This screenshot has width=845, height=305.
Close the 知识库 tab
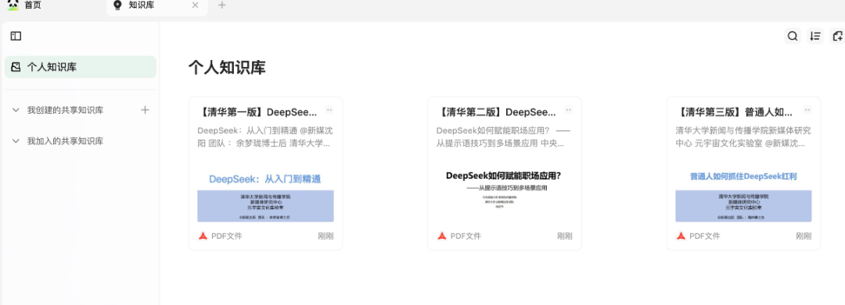pos(195,5)
